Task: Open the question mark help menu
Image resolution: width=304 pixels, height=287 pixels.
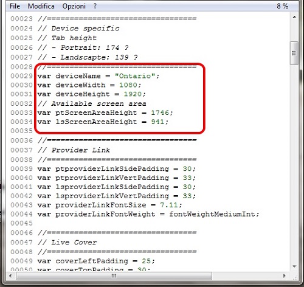Action: point(95,6)
